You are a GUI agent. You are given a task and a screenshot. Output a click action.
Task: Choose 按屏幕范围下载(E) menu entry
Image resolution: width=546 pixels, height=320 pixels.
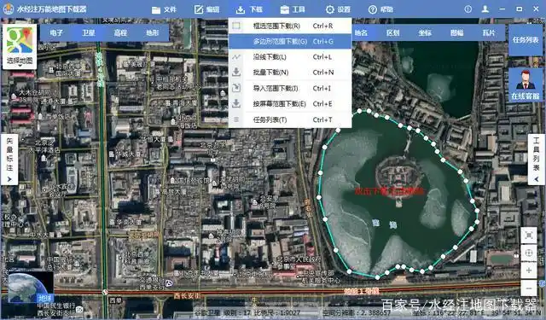290,104
